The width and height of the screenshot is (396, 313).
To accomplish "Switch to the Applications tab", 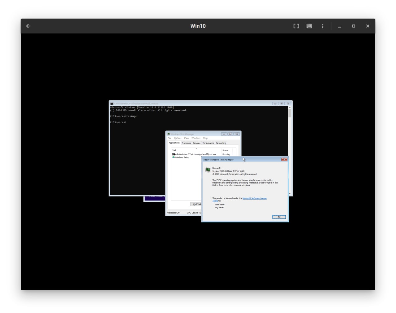I will [174, 143].
